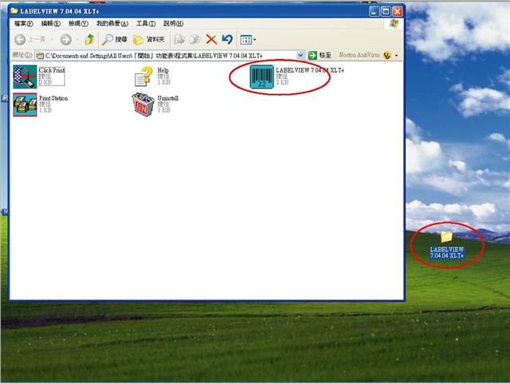
Task: Select the Uninstall trash can icon
Action: click(x=143, y=105)
